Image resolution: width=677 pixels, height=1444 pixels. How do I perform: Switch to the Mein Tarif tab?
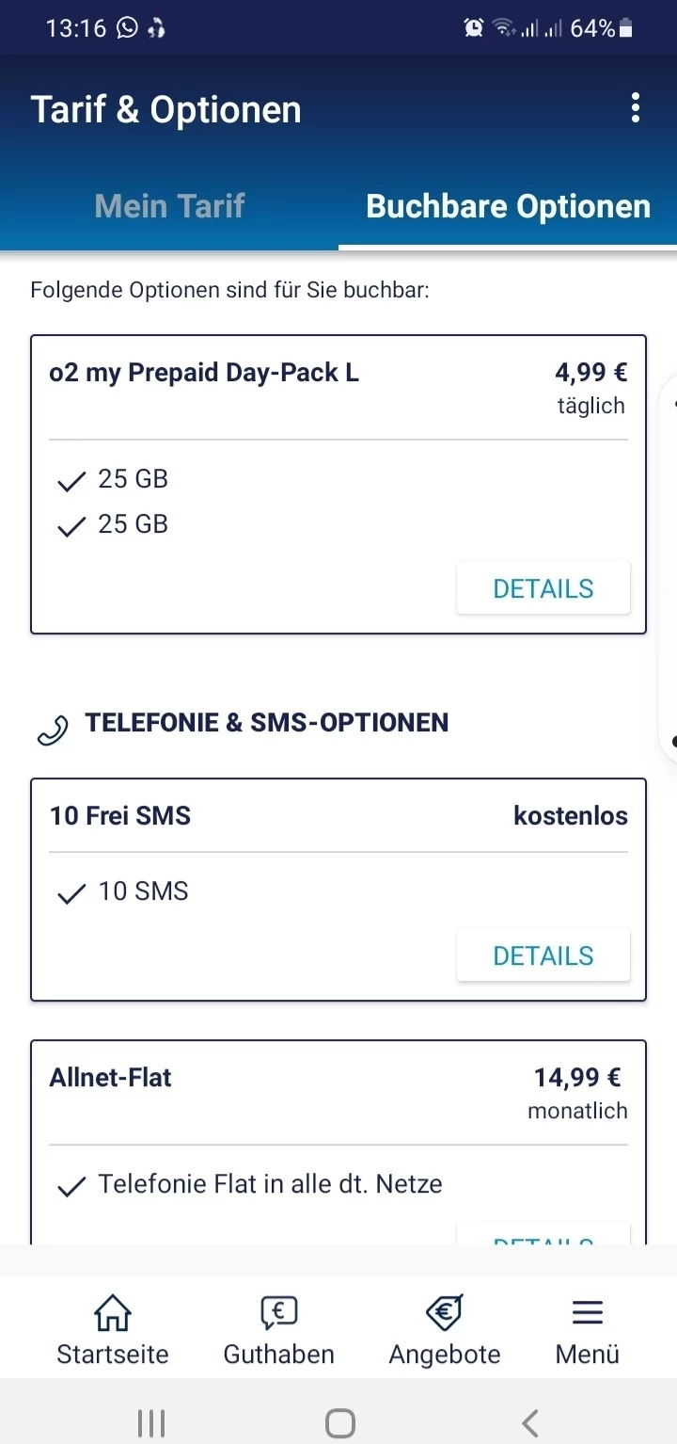tap(170, 206)
